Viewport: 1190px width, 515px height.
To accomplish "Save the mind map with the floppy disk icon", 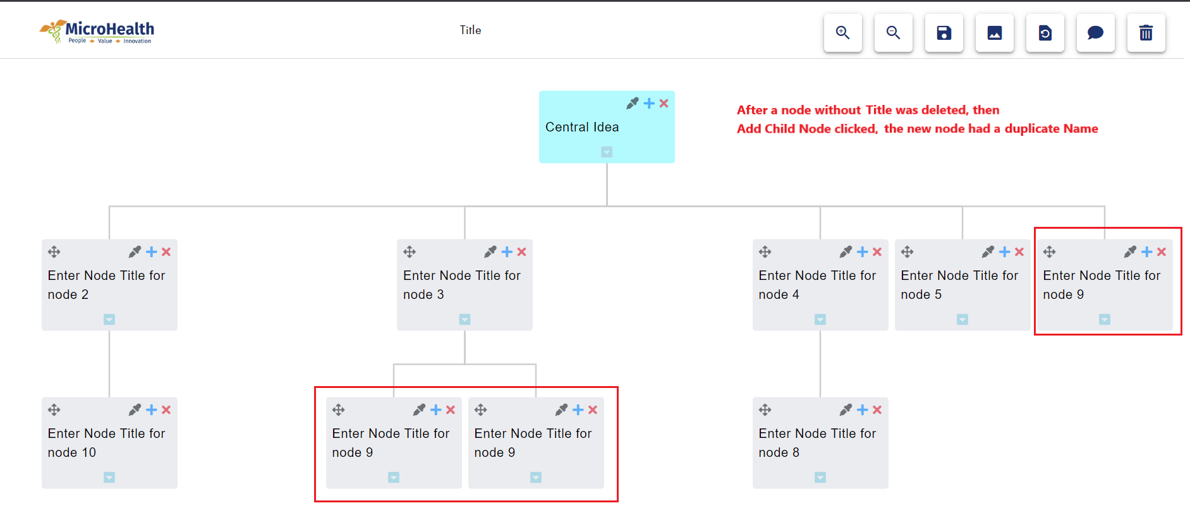I will pyautogui.click(x=944, y=33).
